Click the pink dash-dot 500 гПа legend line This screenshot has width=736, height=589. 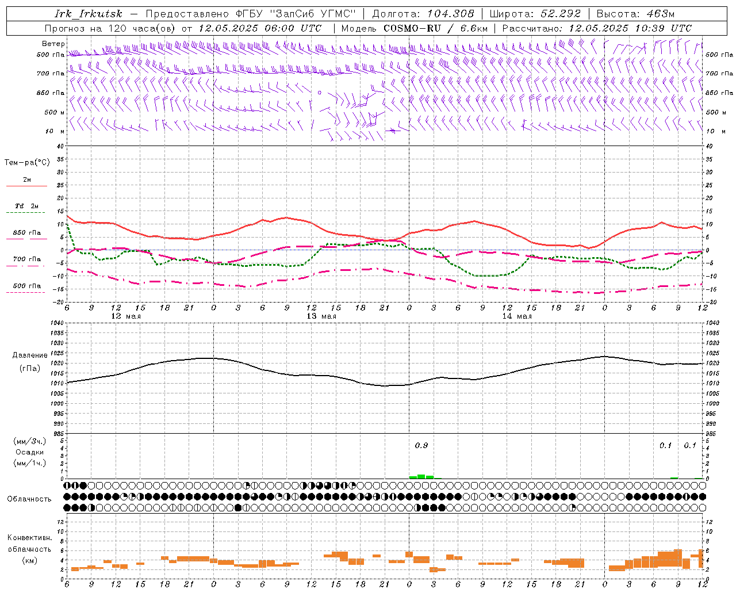26,292
